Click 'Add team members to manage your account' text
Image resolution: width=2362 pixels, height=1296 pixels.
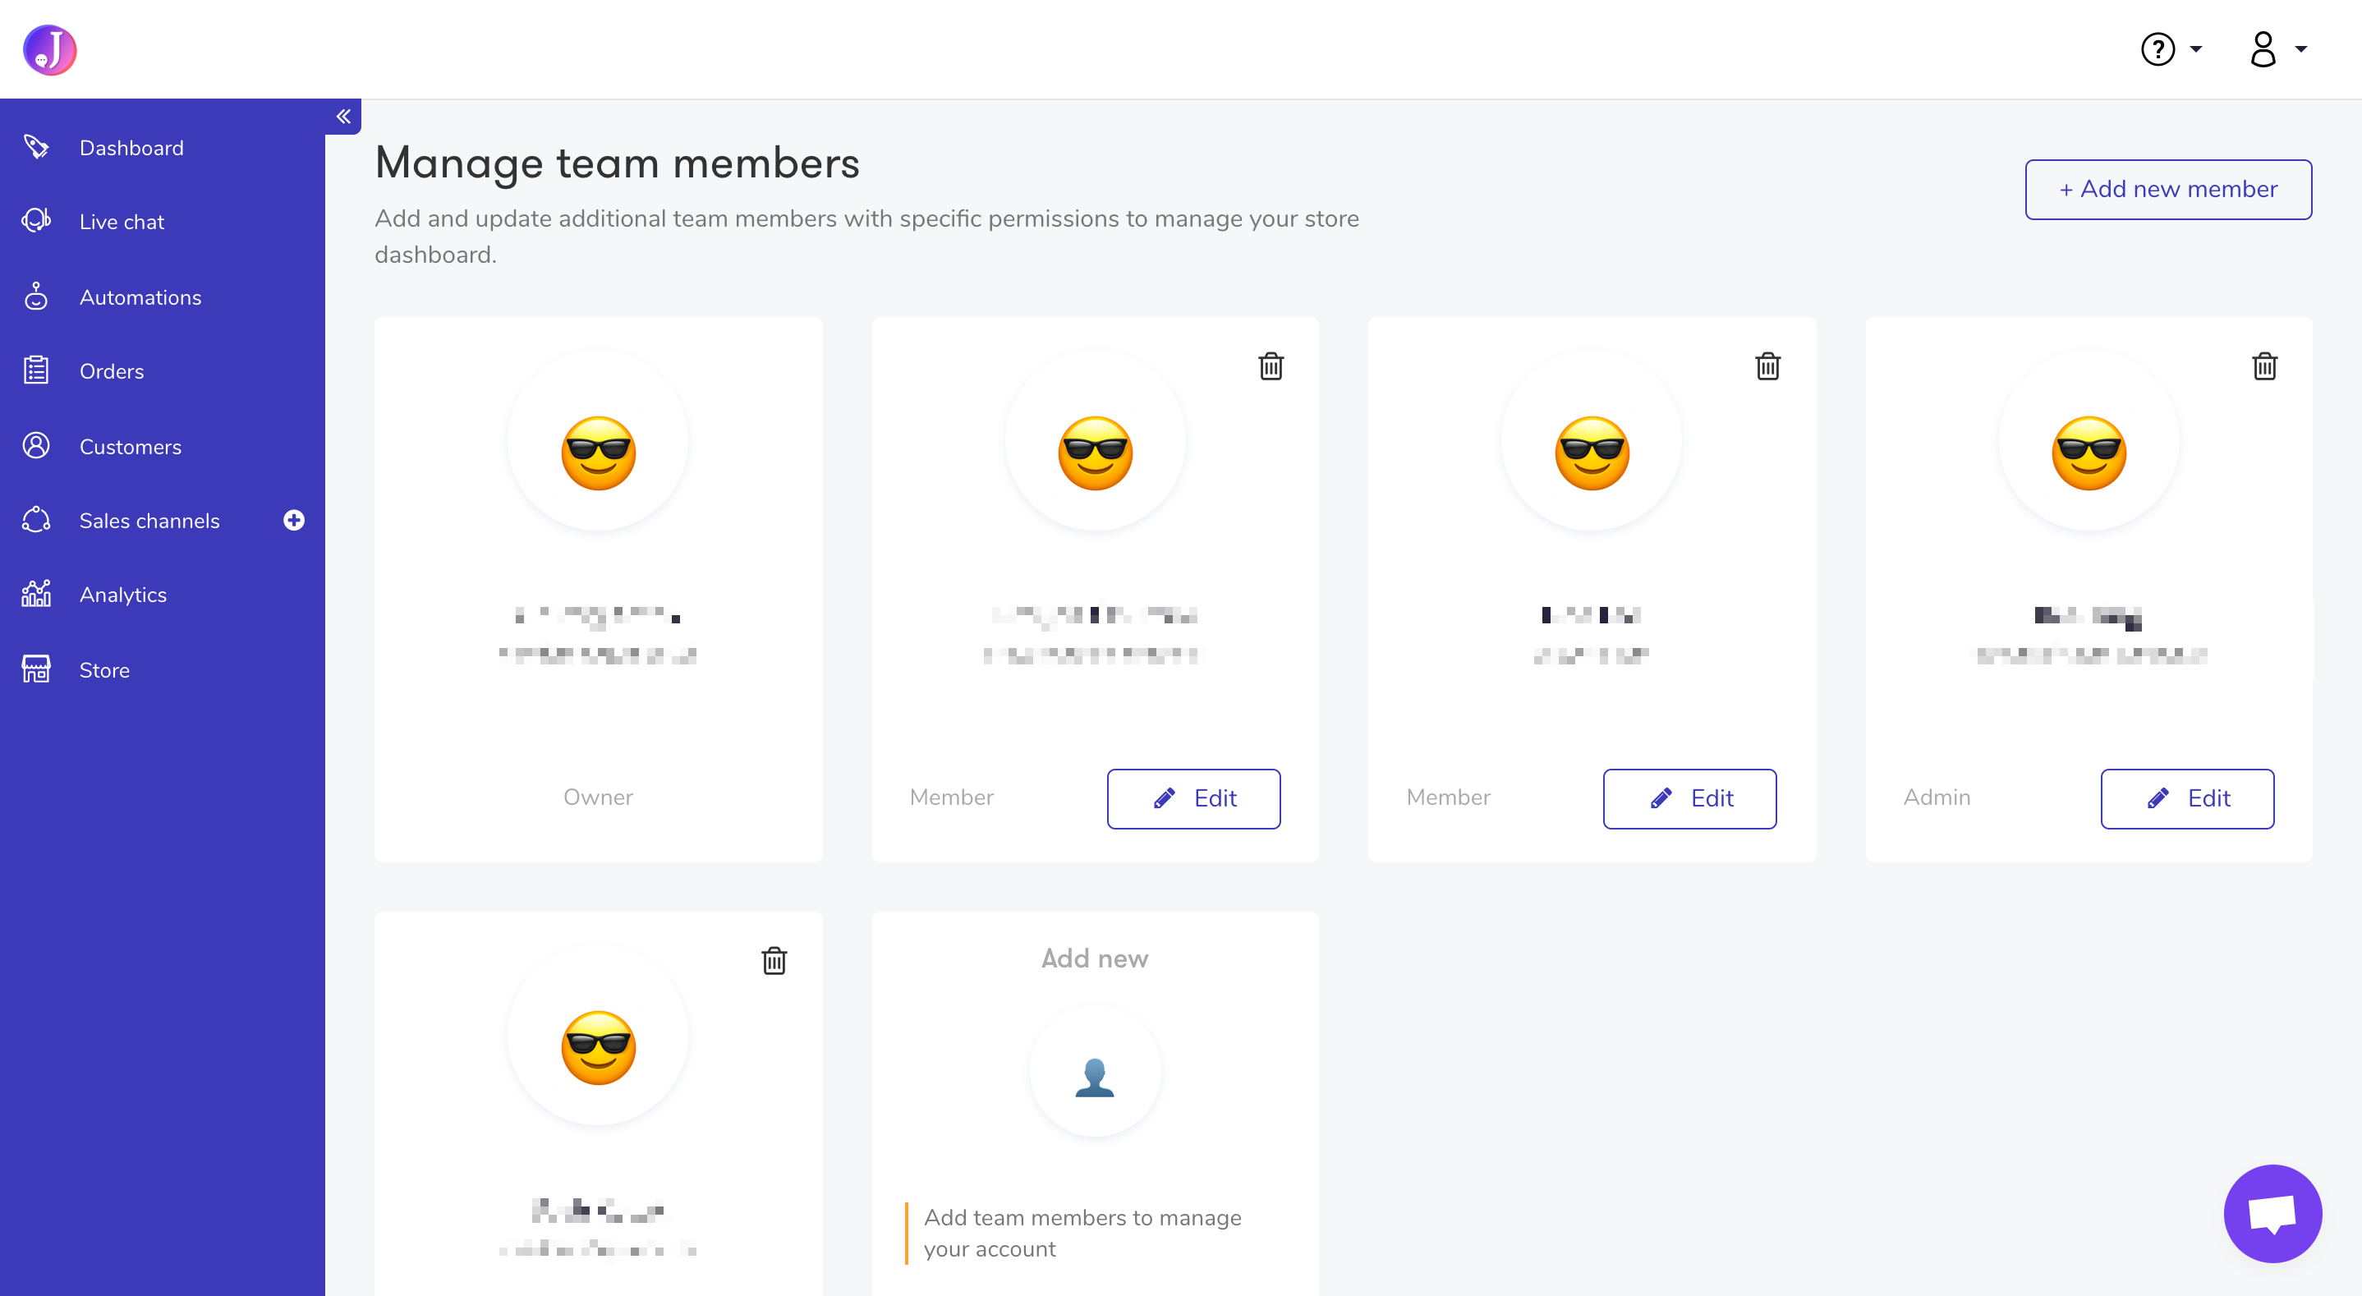coord(1082,1234)
